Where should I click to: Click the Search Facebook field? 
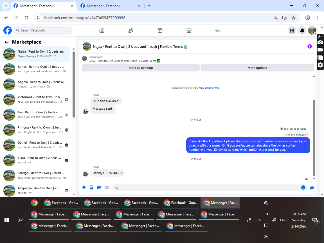pos(43,30)
